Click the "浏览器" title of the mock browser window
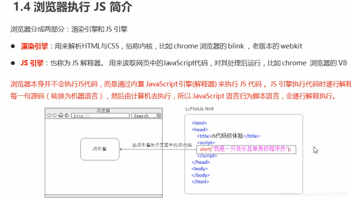This screenshot has width=351, height=199. [104, 111]
